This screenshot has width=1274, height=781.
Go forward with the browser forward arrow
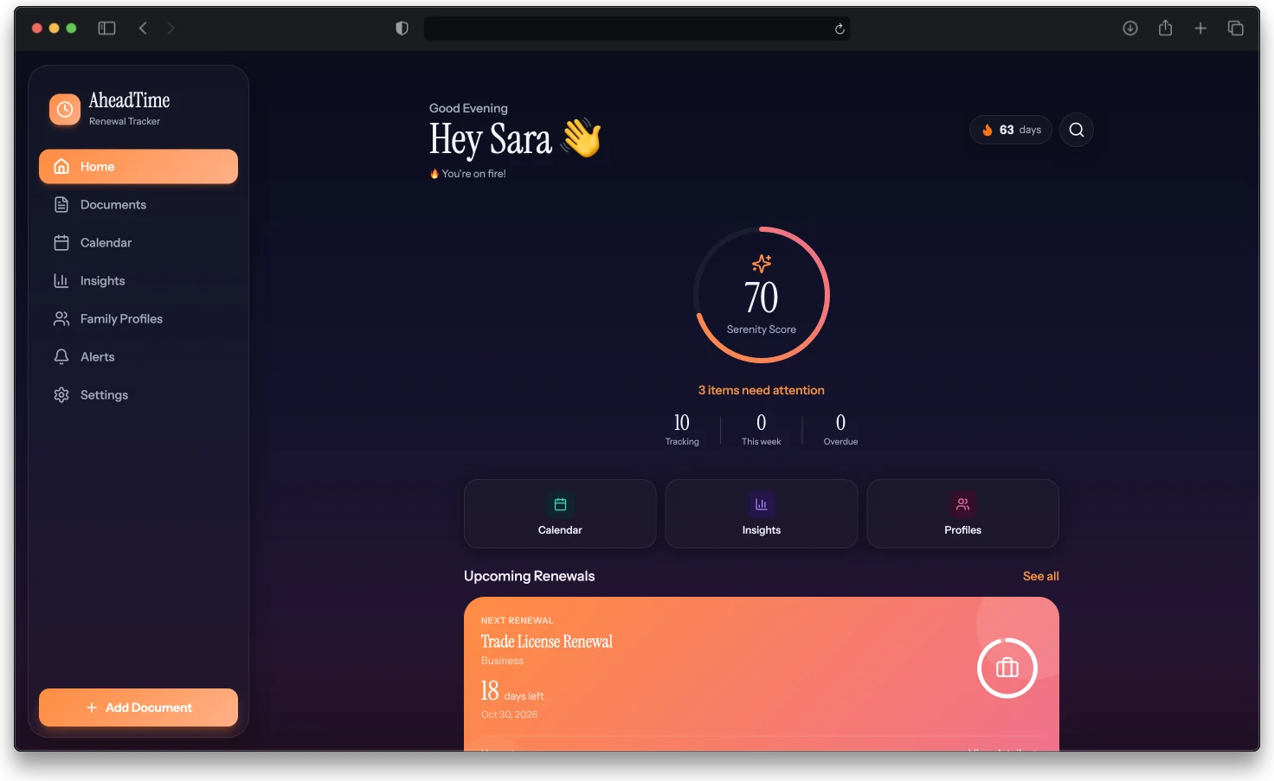(171, 29)
